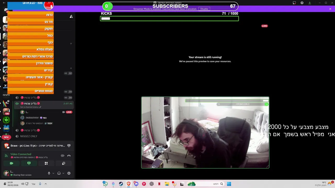Stop streaming the Brave window
This screenshot has height=188, width=335.
[69, 145]
